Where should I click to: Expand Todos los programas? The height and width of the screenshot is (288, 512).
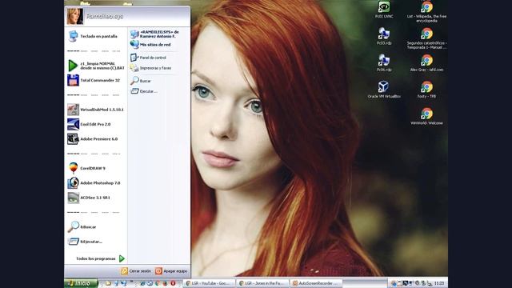100,258
